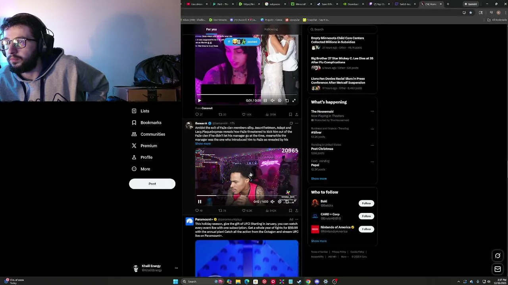
Task: Open the Big Brother 27 Star story
Action: point(342,60)
